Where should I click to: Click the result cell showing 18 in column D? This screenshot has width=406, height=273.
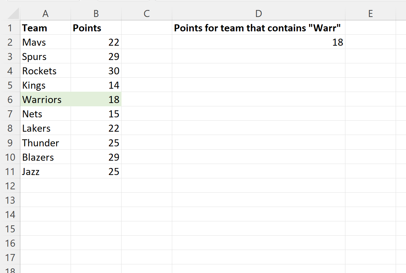258,42
